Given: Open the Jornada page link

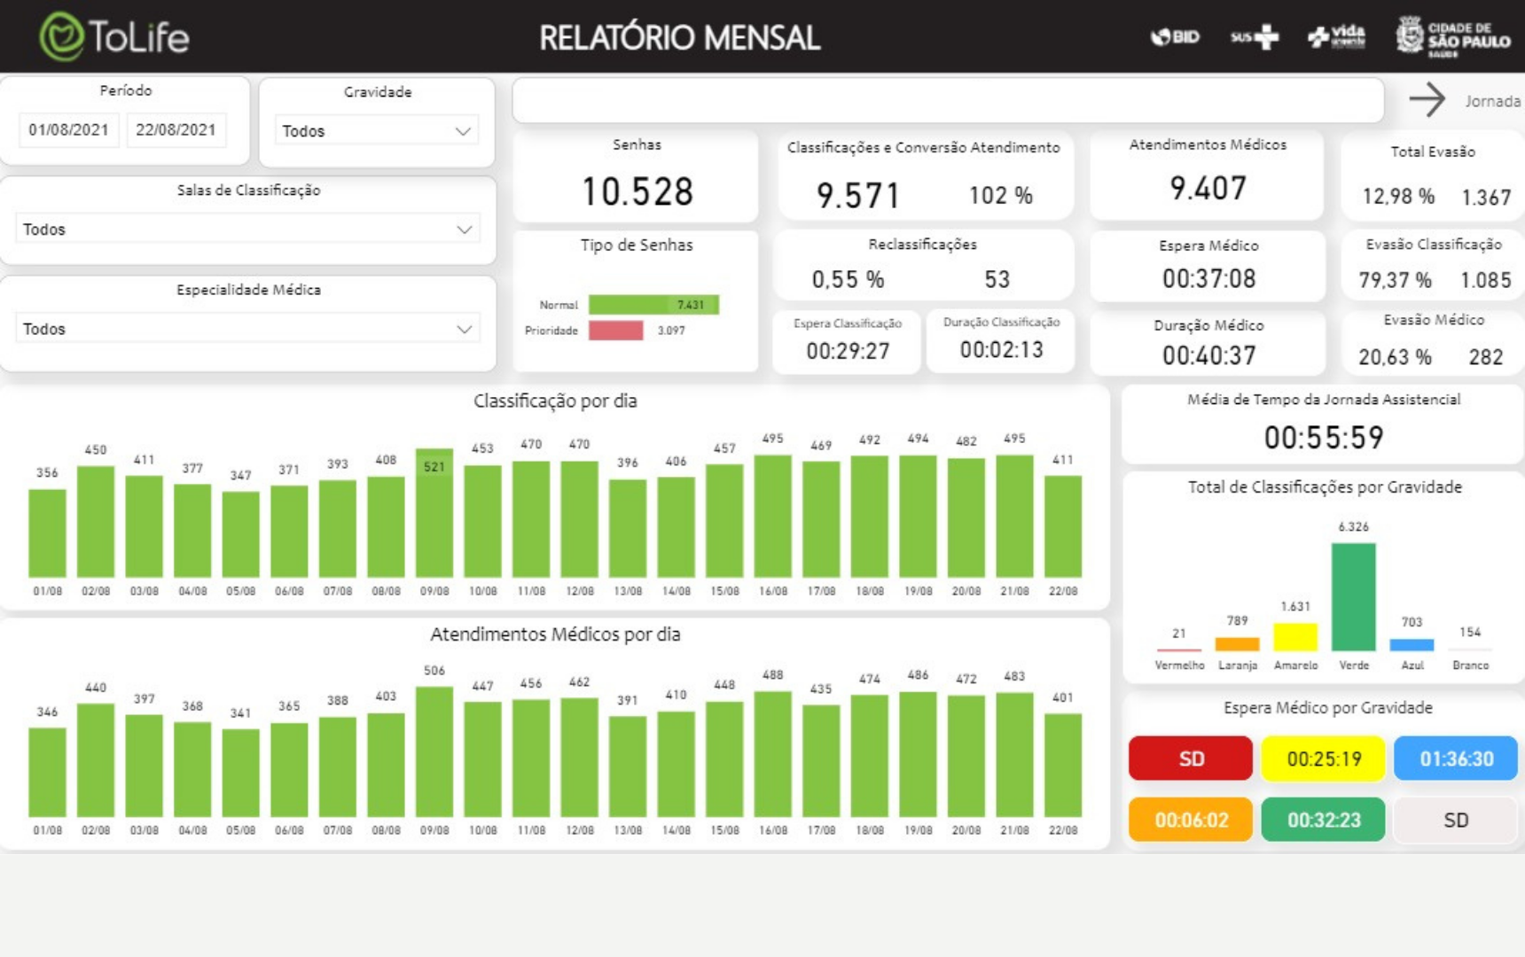Looking at the screenshot, I should pyautogui.click(x=1492, y=101).
